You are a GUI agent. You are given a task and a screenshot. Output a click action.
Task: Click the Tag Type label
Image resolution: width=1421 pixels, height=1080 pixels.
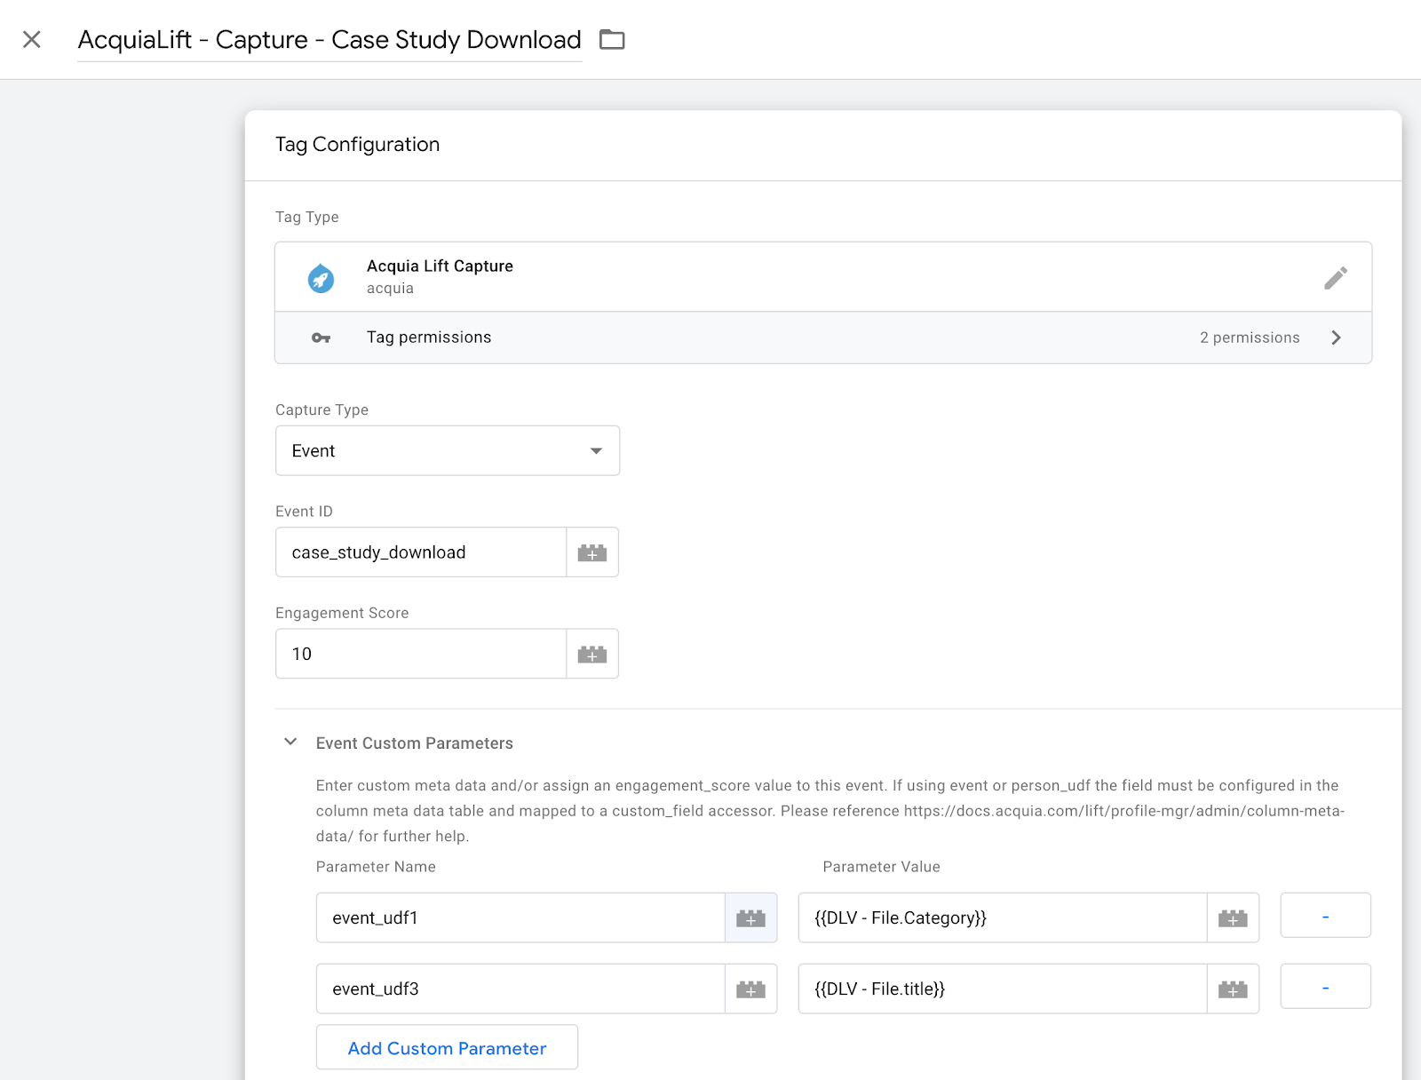[306, 218]
